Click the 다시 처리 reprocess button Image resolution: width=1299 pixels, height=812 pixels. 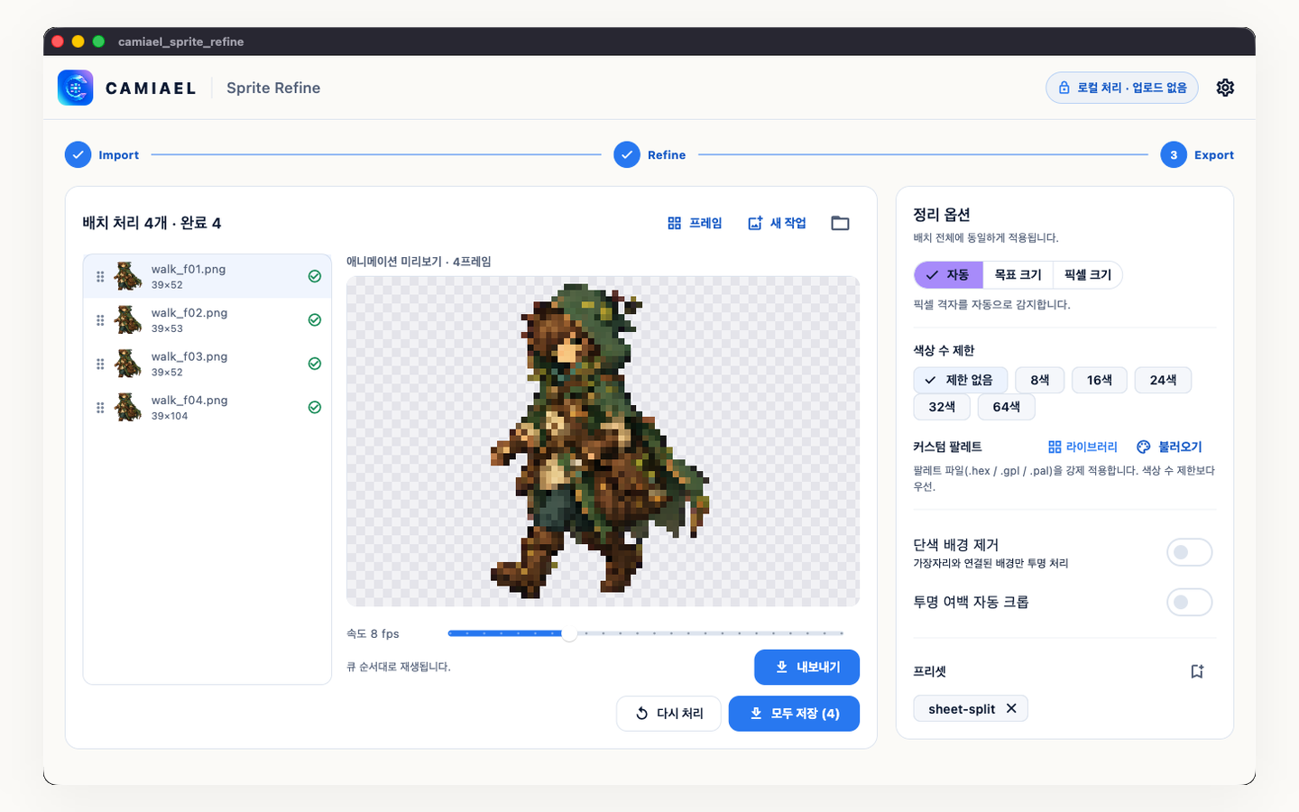(668, 713)
